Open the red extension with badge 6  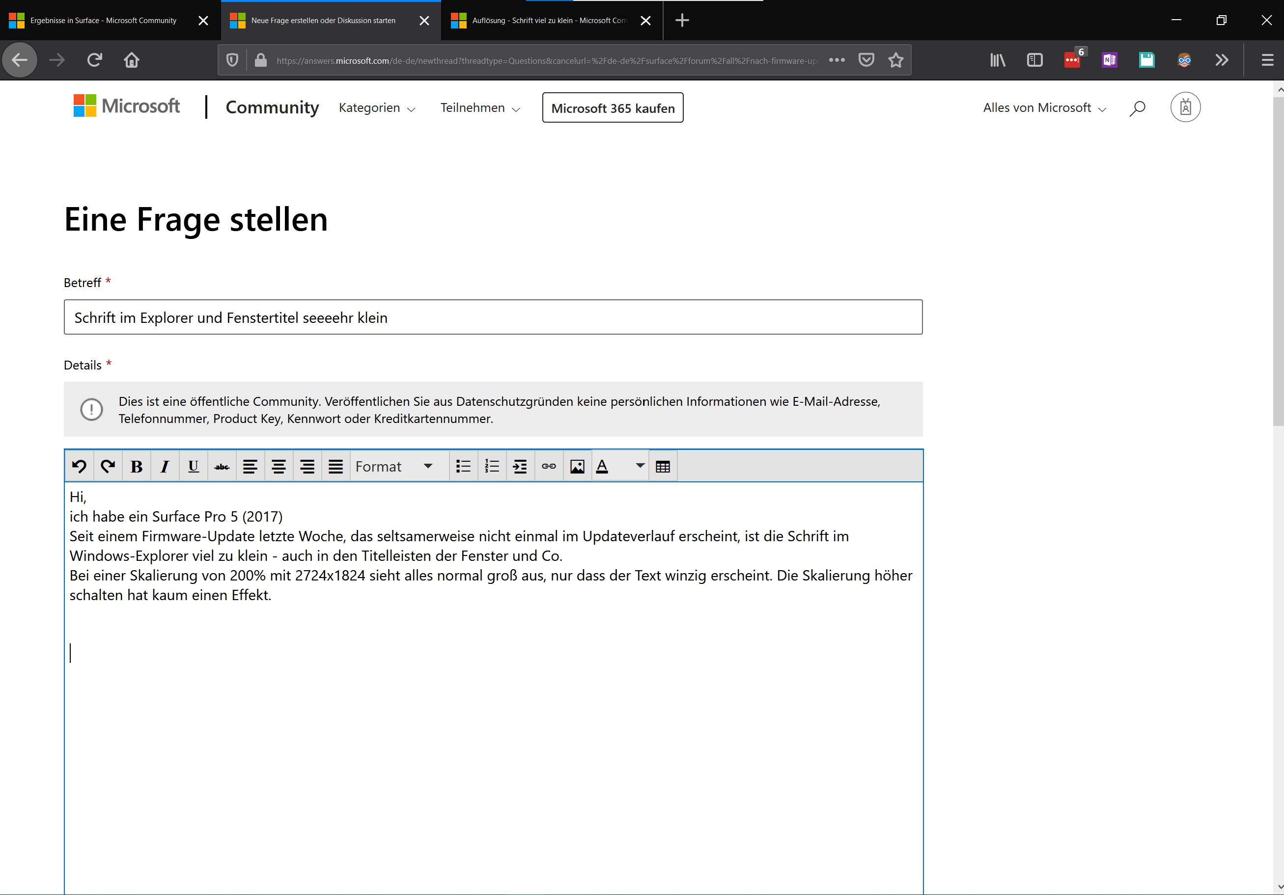click(1073, 59)
